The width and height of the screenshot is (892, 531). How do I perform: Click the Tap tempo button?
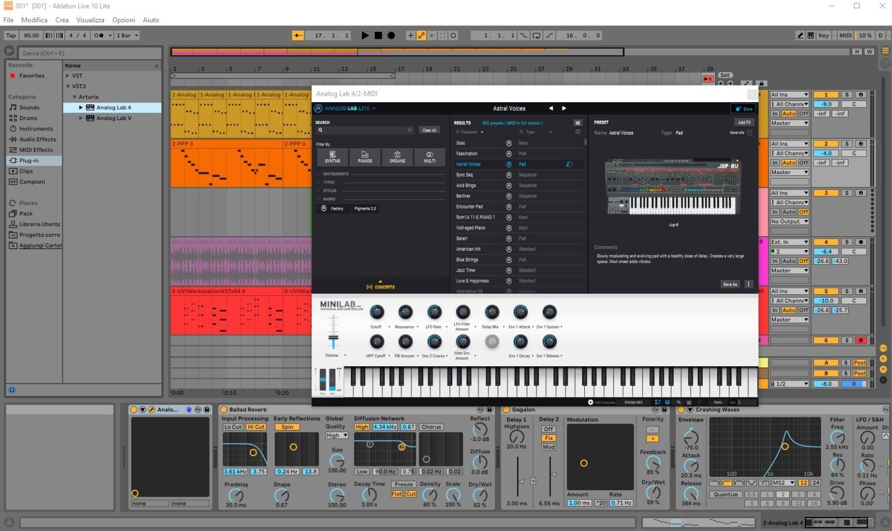[11, 35]
